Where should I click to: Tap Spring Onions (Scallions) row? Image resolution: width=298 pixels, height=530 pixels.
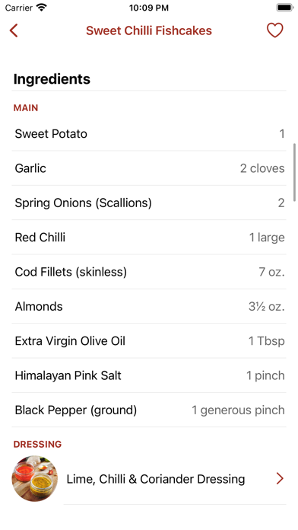pos(149,203)
